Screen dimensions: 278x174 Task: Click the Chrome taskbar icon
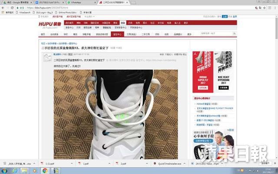(45, 171)
